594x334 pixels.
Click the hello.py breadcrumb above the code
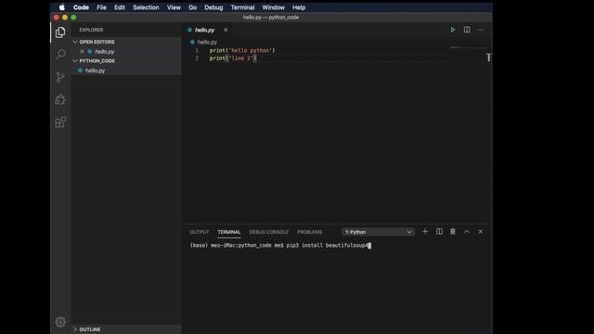tap(207, 42)
